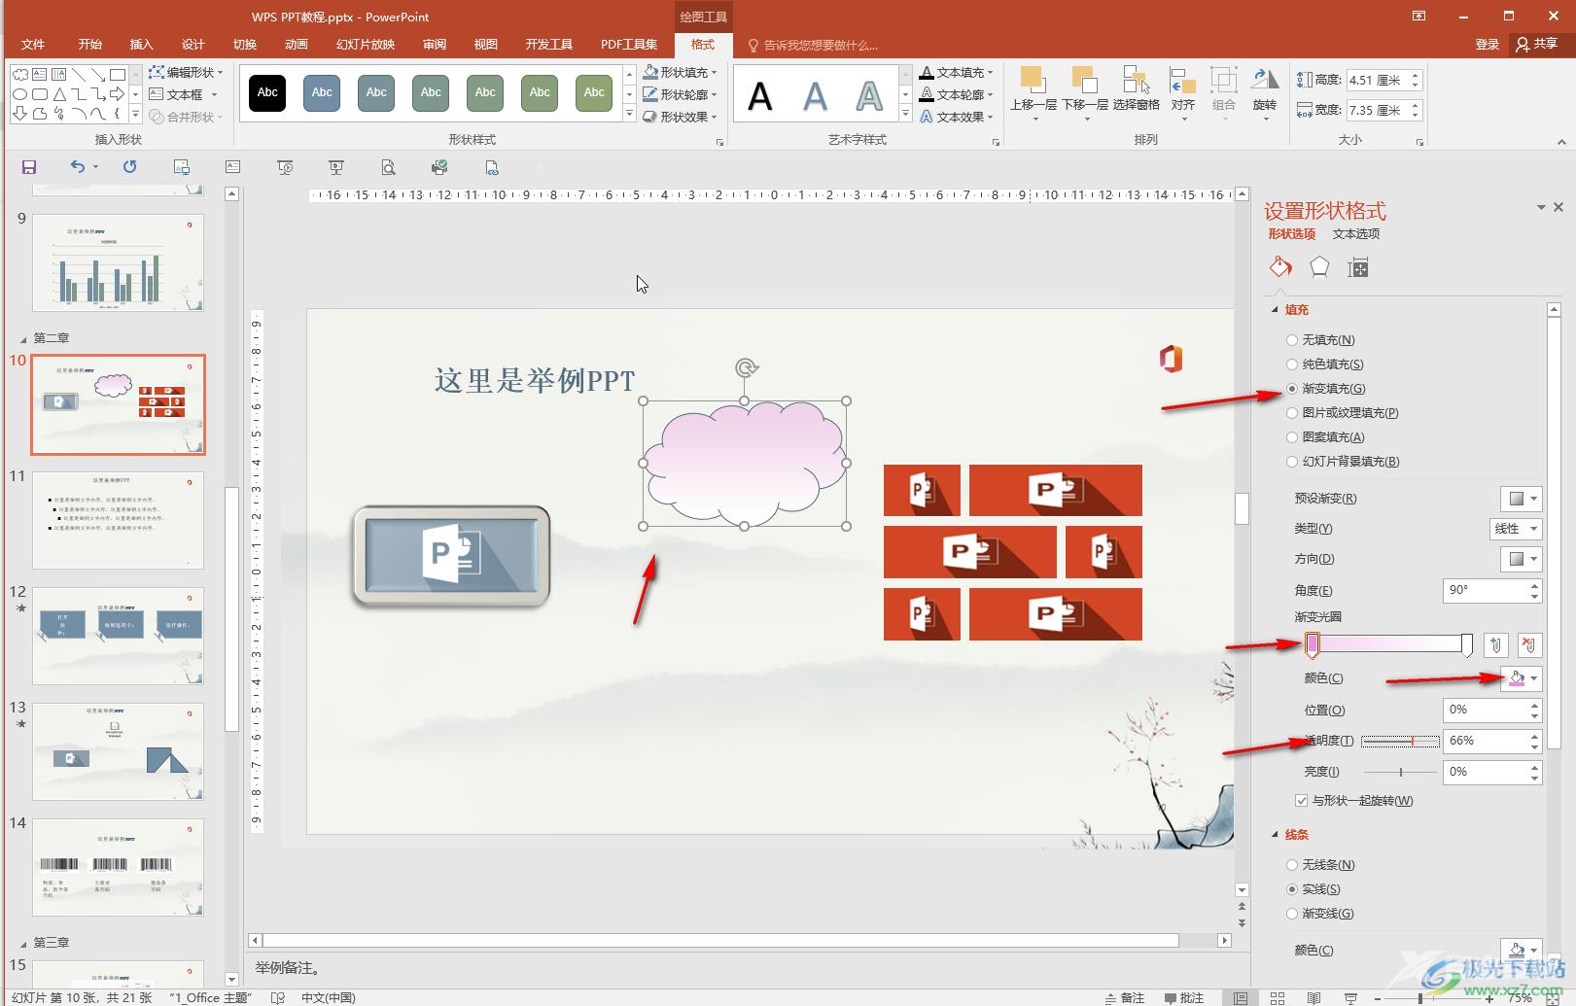This screenshot has width=1576, height=1006.
Task: Click the Shape Outline (形状轮廓) icon
Action: (x=650, y=94)
